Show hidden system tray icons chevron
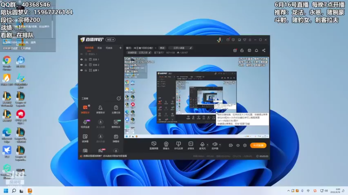Image resolution: width=348 pixels, height=195 pixels. click(x=288, y=191)
